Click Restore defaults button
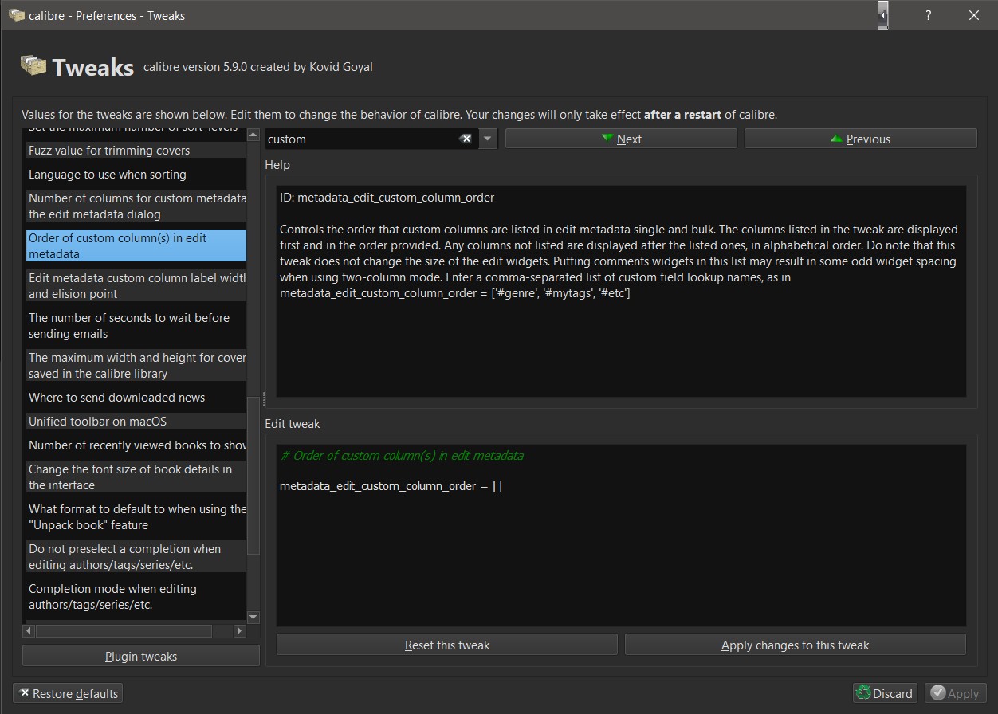The image size is (998, 714). click(69, 693)
